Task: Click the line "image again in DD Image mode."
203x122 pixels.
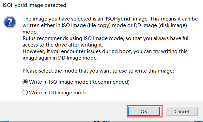Action: coord(60,58)
